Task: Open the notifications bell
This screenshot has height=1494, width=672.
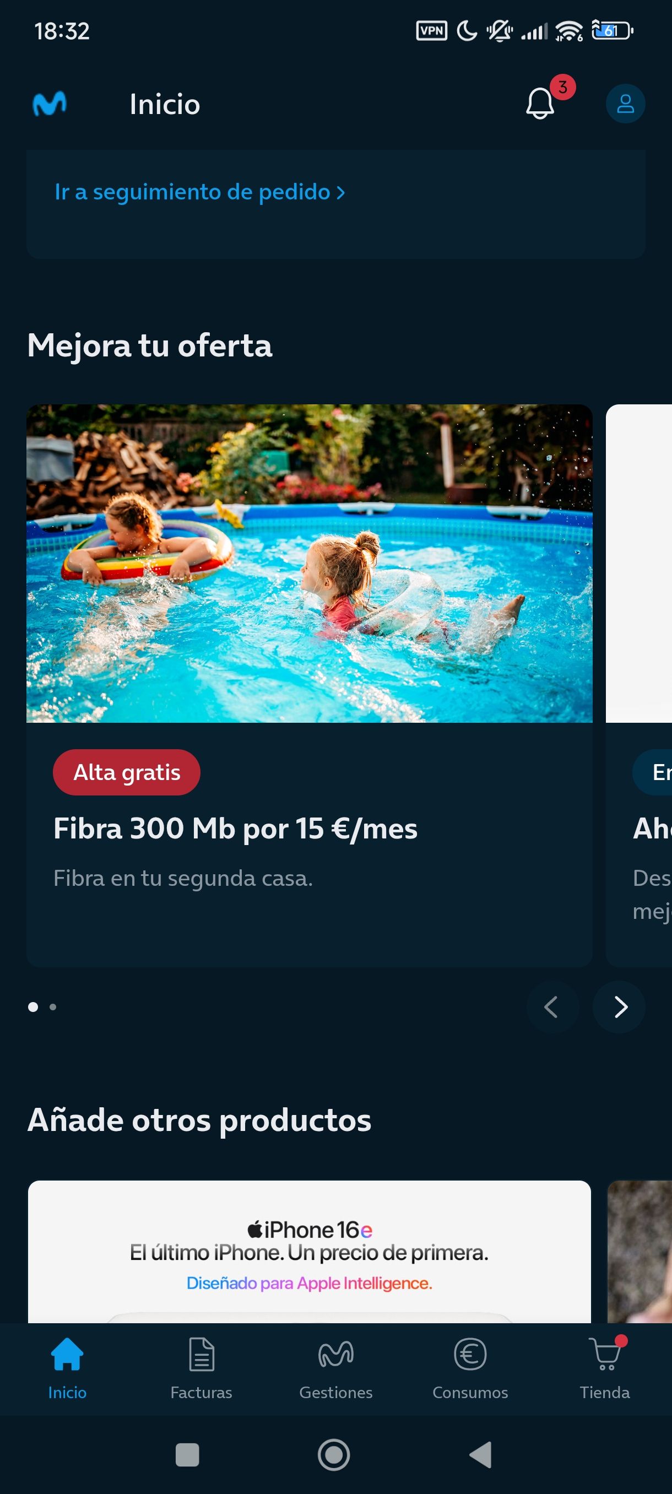Action: tap(540, 104)
